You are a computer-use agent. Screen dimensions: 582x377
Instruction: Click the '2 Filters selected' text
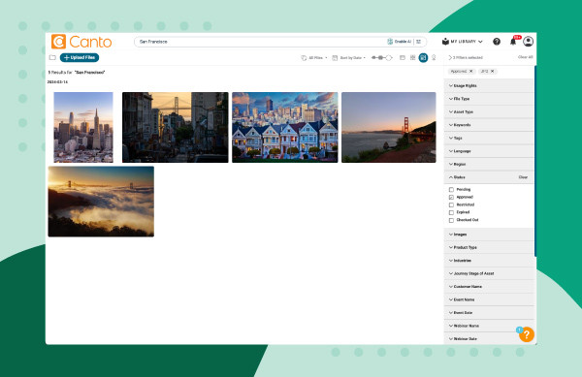(x=468, y=57)
